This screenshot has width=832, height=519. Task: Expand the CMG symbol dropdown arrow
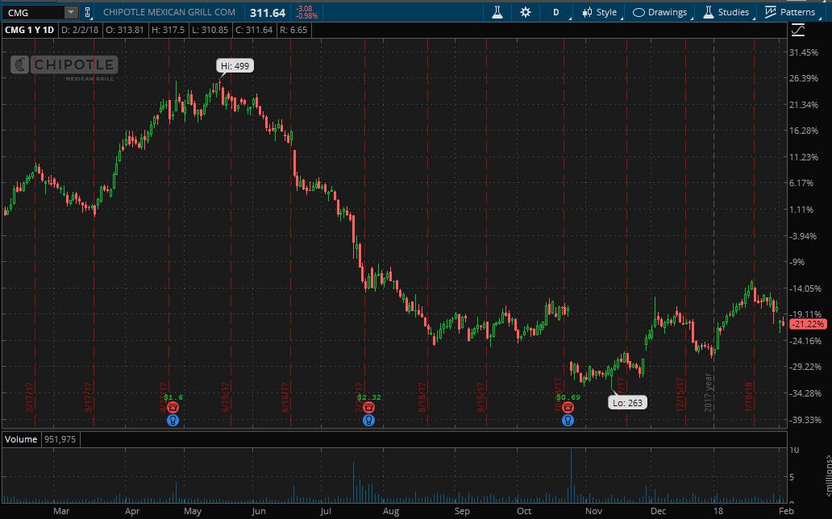coord(71,12)
